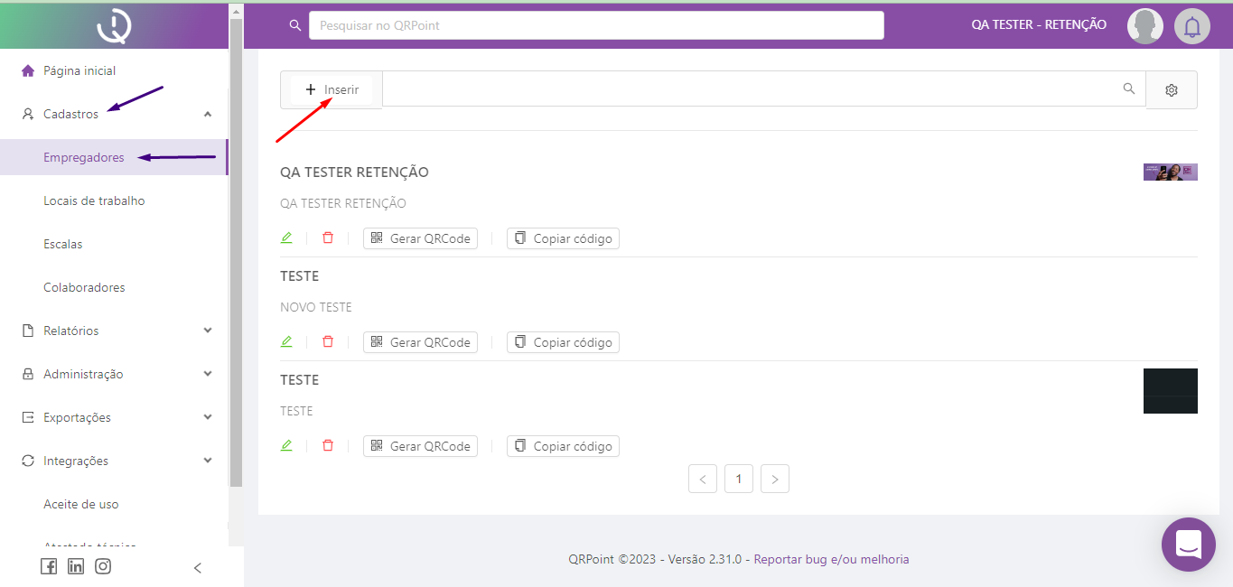Go to Locais de trabalho
The width and height of the screenshot is (1233, 587).
tap(94, 201)
